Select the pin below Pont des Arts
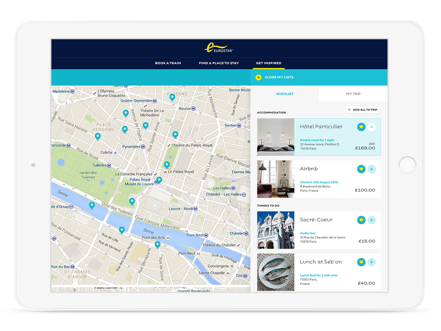441x331 pixels. (x=158, y=245)
